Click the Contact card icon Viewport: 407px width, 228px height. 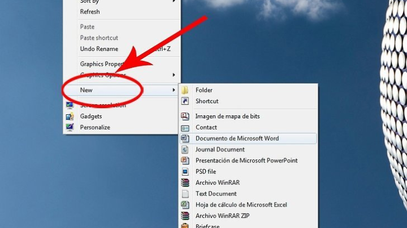(185, 128)
